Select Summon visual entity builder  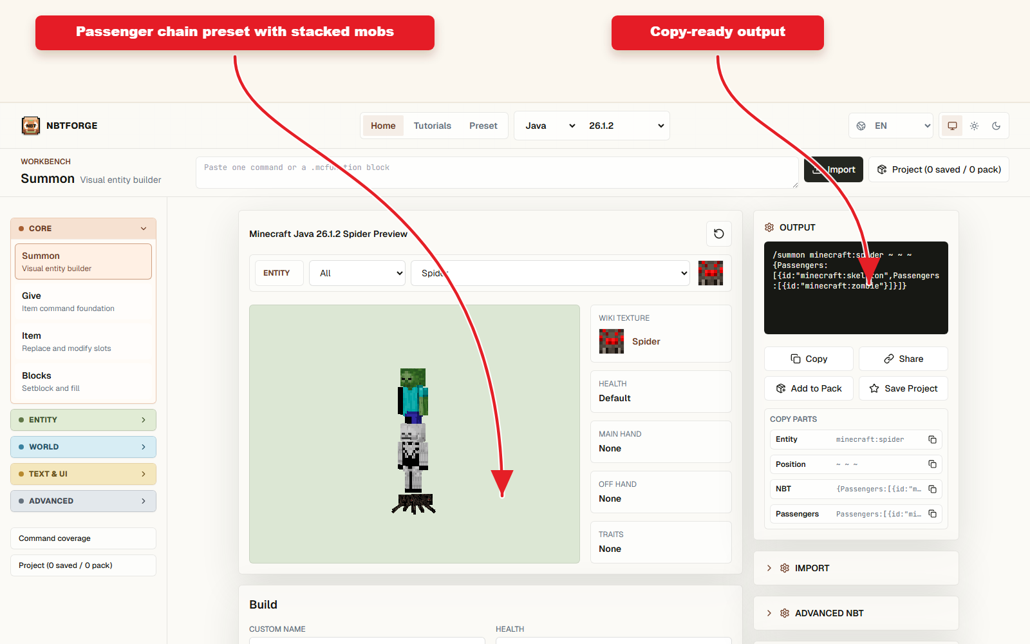tap(83, 261)
